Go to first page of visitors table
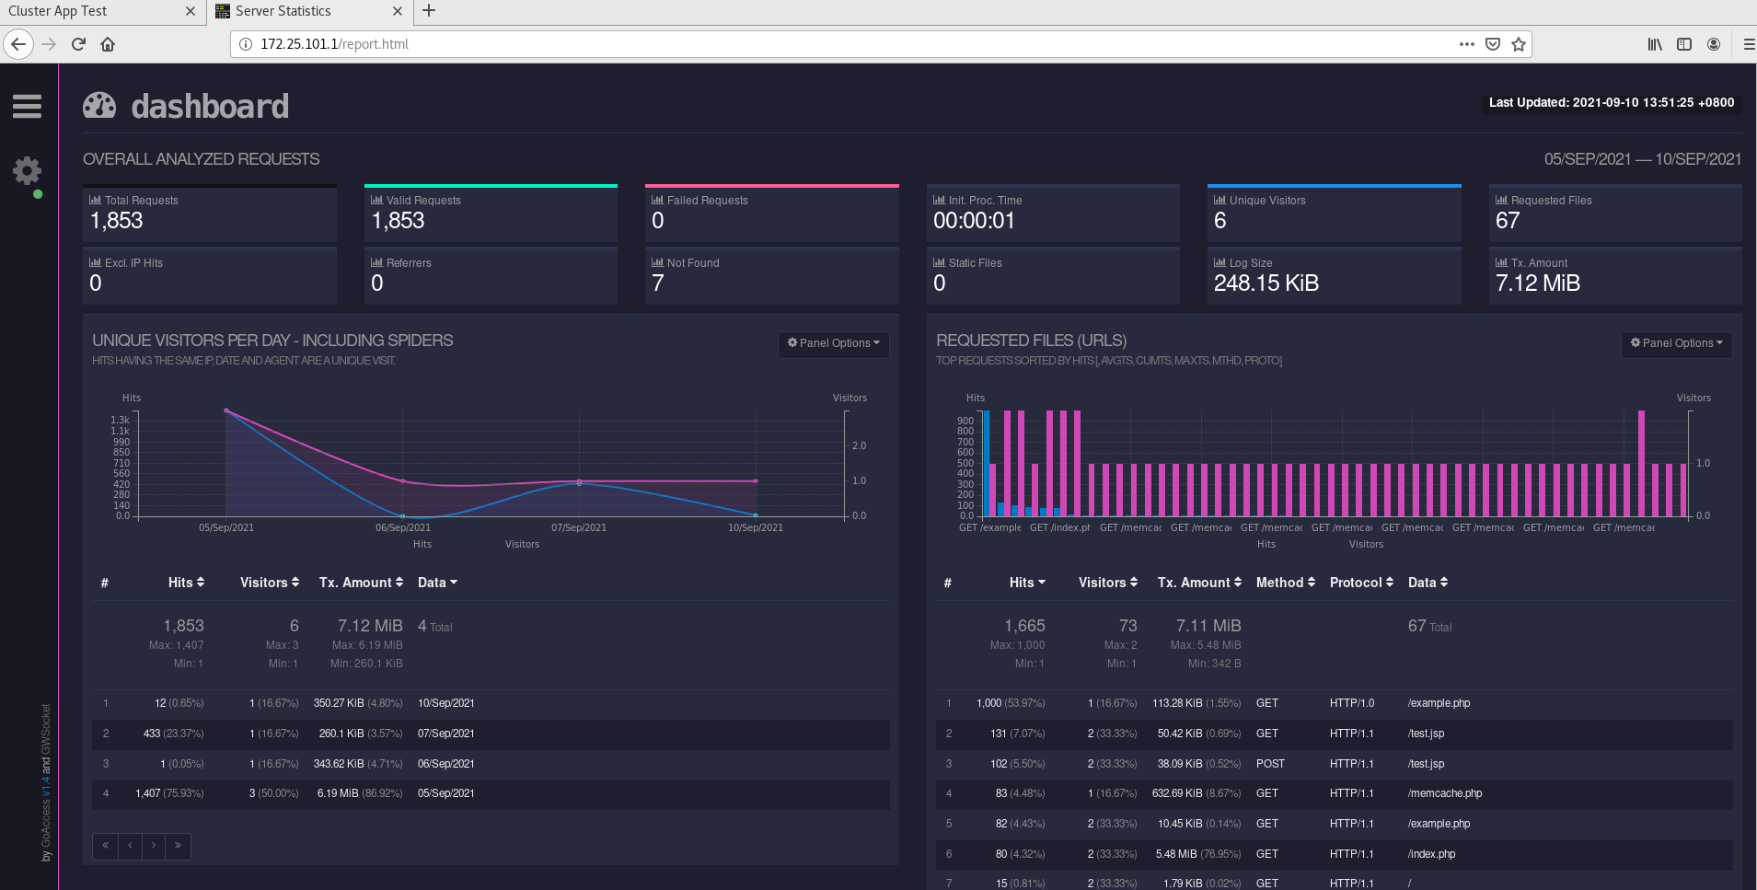The width and height of the screenshot is (1757, 890). [105, 846]
